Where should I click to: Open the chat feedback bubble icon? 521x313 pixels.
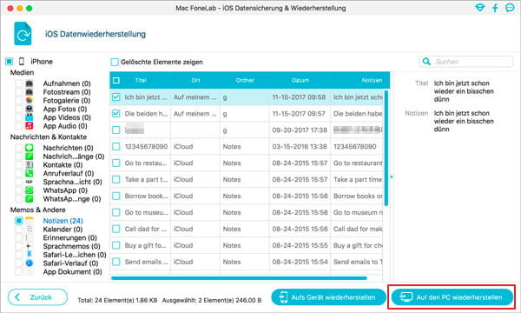tap(510, 8)
